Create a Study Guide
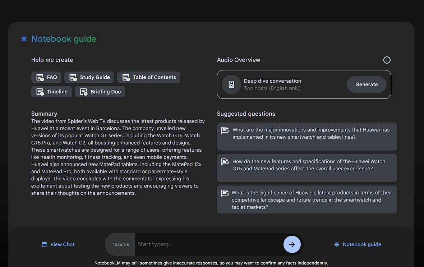This screenshot has height=267, width=424. 89,77
